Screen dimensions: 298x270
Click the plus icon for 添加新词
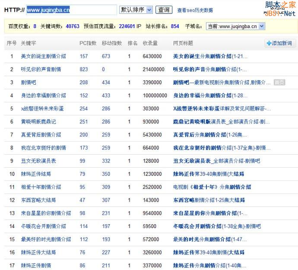tap(269, 43)
